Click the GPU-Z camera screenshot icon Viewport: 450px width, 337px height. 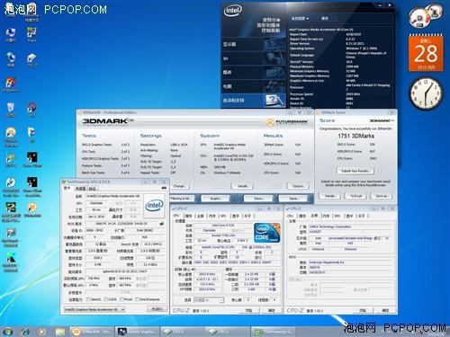click(x=164, y=188)
